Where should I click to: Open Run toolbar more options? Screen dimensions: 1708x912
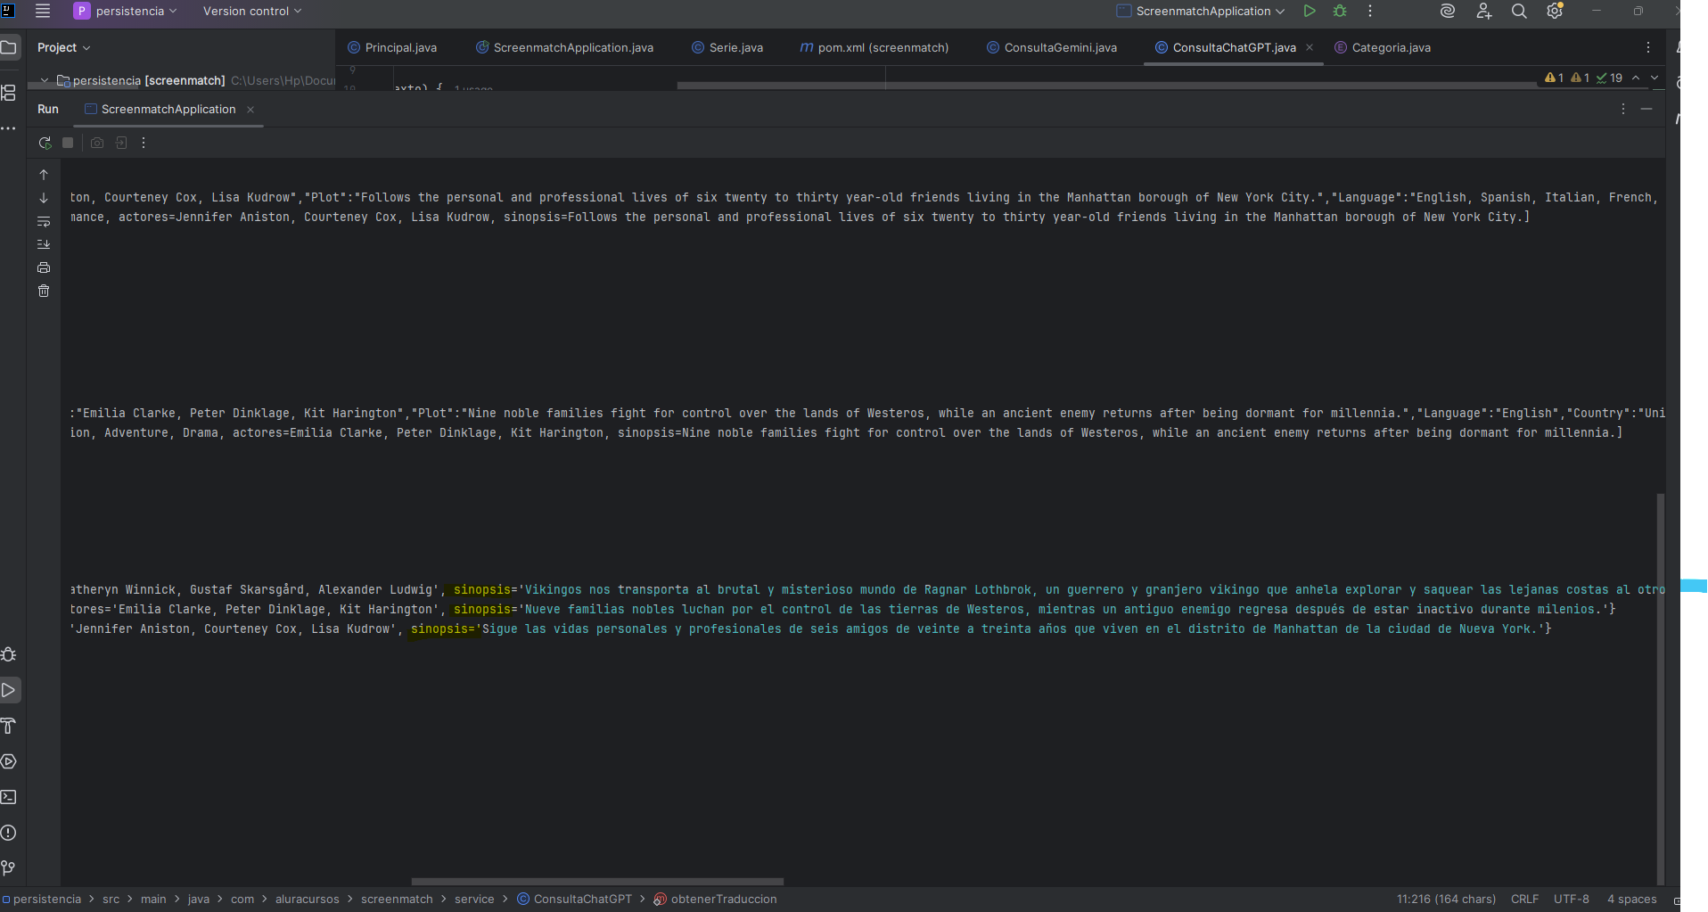point(144,143)
